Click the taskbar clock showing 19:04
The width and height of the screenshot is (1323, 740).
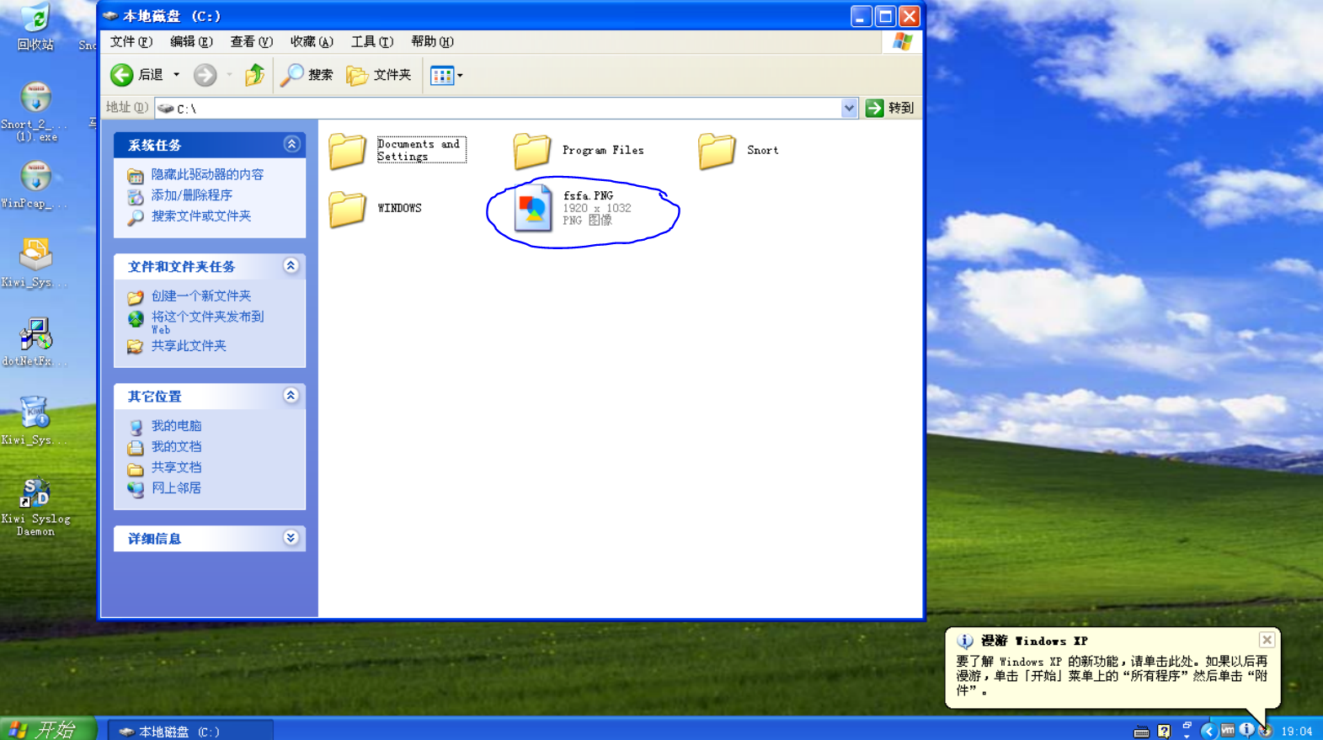pyautogui.click(x=1297, y=732)
